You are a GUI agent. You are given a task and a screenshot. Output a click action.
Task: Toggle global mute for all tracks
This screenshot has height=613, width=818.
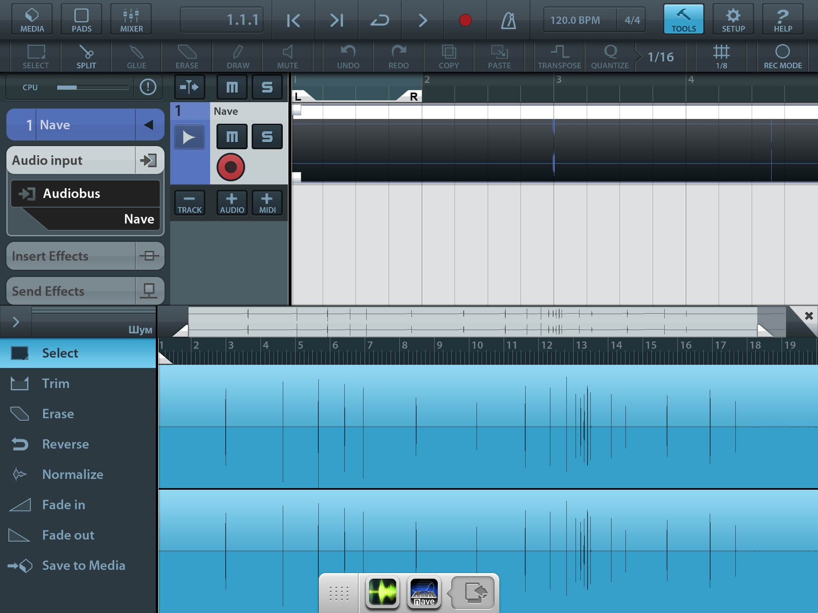[x=232, y=87]
